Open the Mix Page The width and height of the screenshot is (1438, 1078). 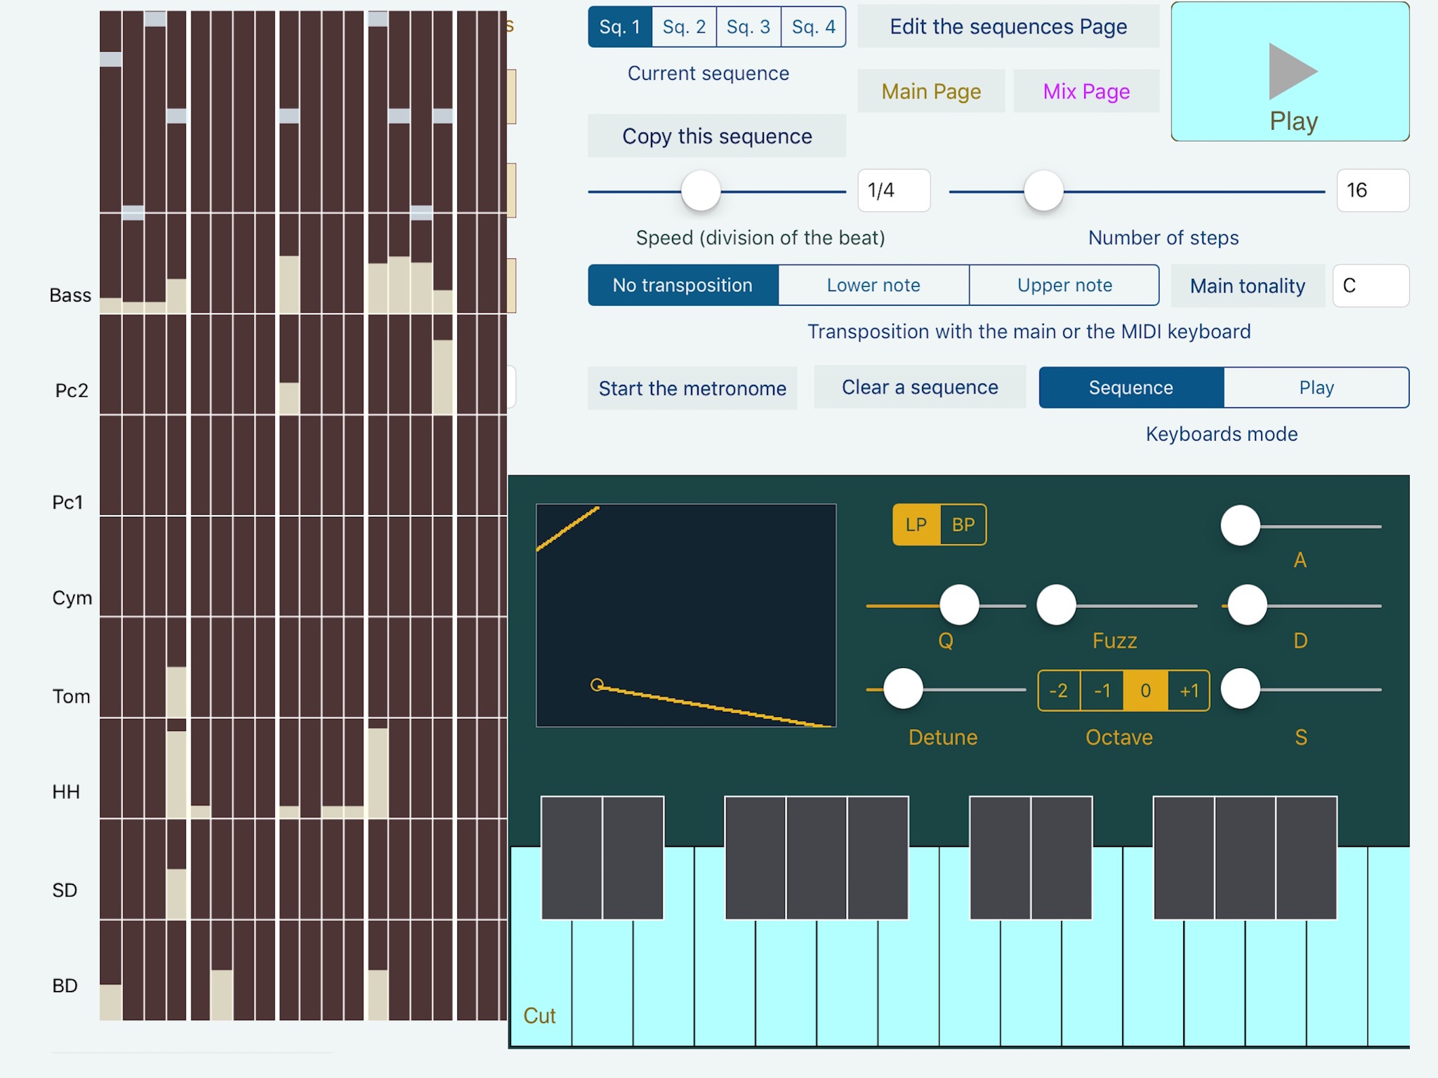(1086, 91)
